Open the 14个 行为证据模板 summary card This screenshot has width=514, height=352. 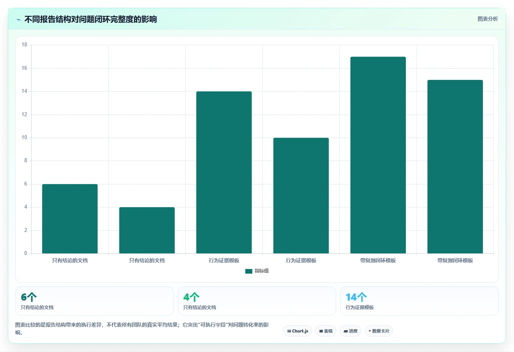click(419, 301)
